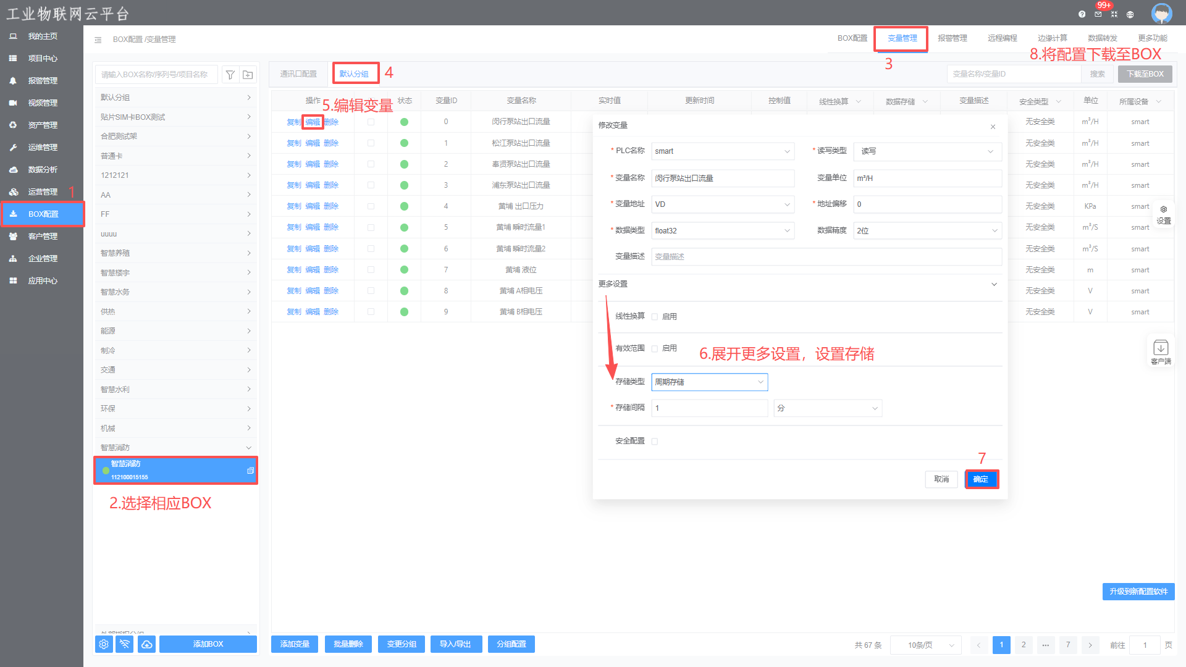Click the exit fullscreen icon in header

[1114, 14]
